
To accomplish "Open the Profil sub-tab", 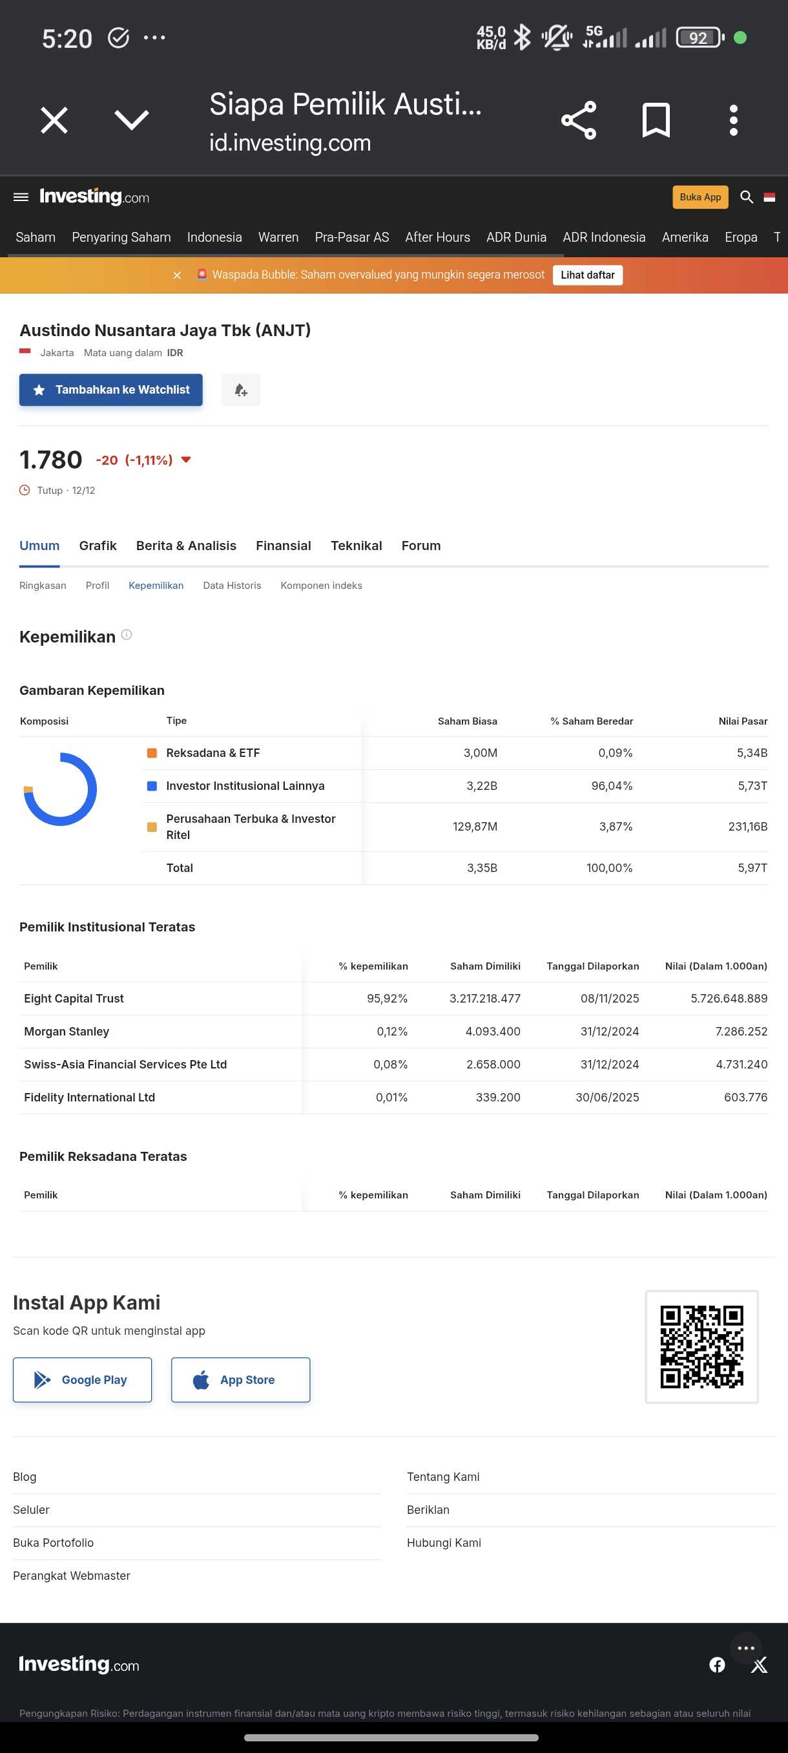I will [x=98, y=585].
